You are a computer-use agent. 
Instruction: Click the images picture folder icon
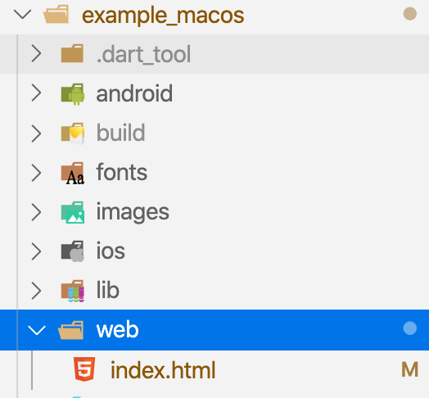73,212
